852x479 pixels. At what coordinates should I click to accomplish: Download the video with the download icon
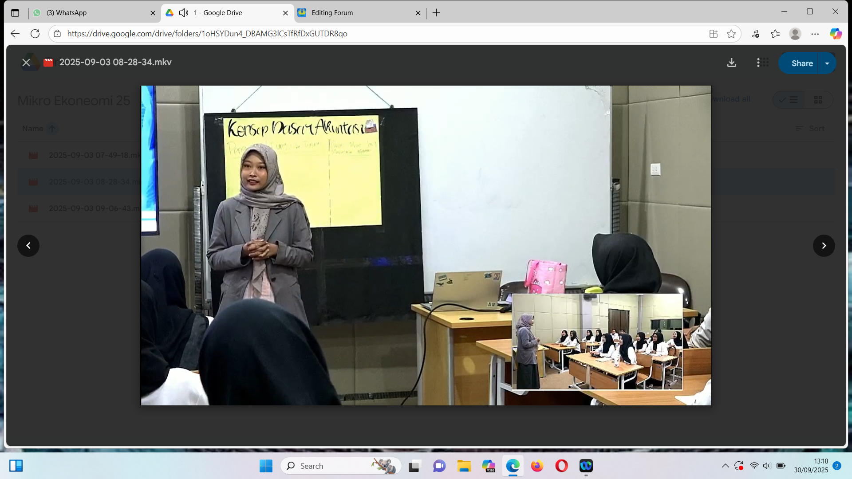pyautogui.click(x=732, y=63)
